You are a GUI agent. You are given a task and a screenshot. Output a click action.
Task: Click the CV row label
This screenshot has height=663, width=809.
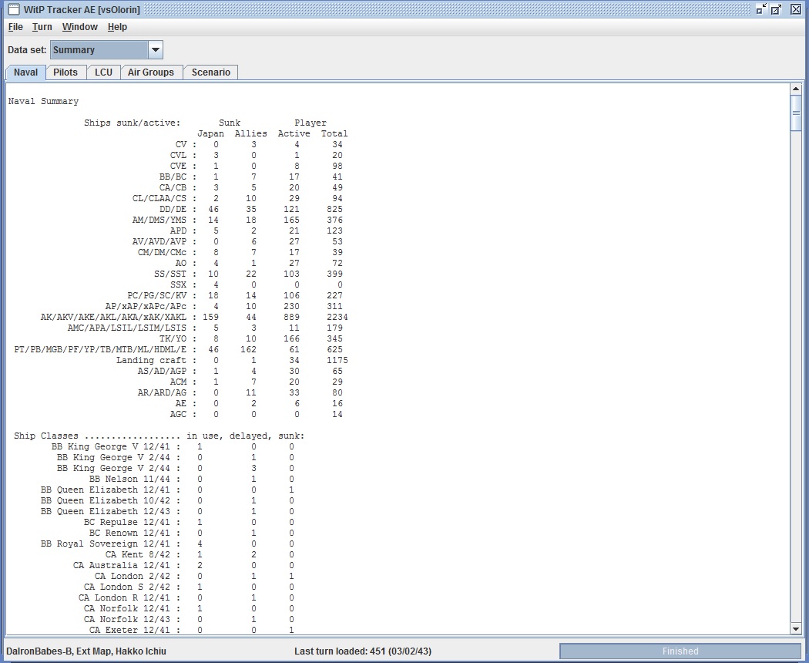pos(180,145)
